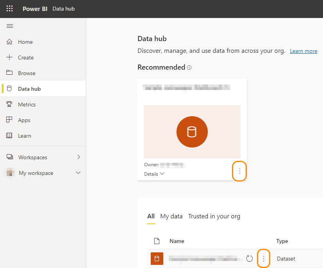This screenshot has width=323, height=268.
Task: Click the Learn more link
Action: point(303,51)
